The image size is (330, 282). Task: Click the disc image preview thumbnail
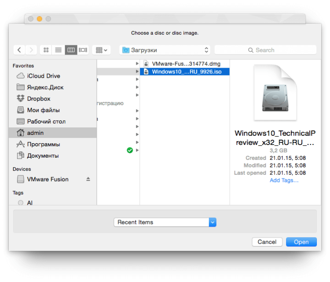click(275, 92)
